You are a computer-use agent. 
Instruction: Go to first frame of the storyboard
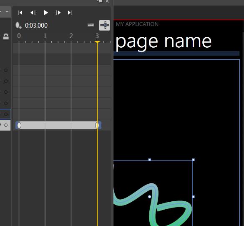coord(20,13)
